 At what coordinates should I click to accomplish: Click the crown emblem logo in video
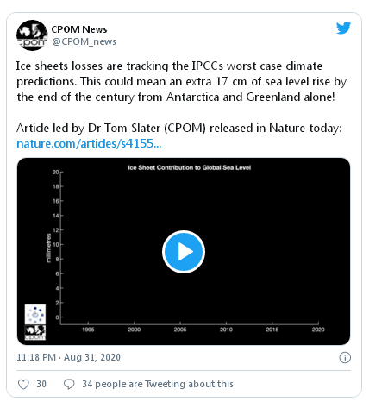click(x=35, y=315)
